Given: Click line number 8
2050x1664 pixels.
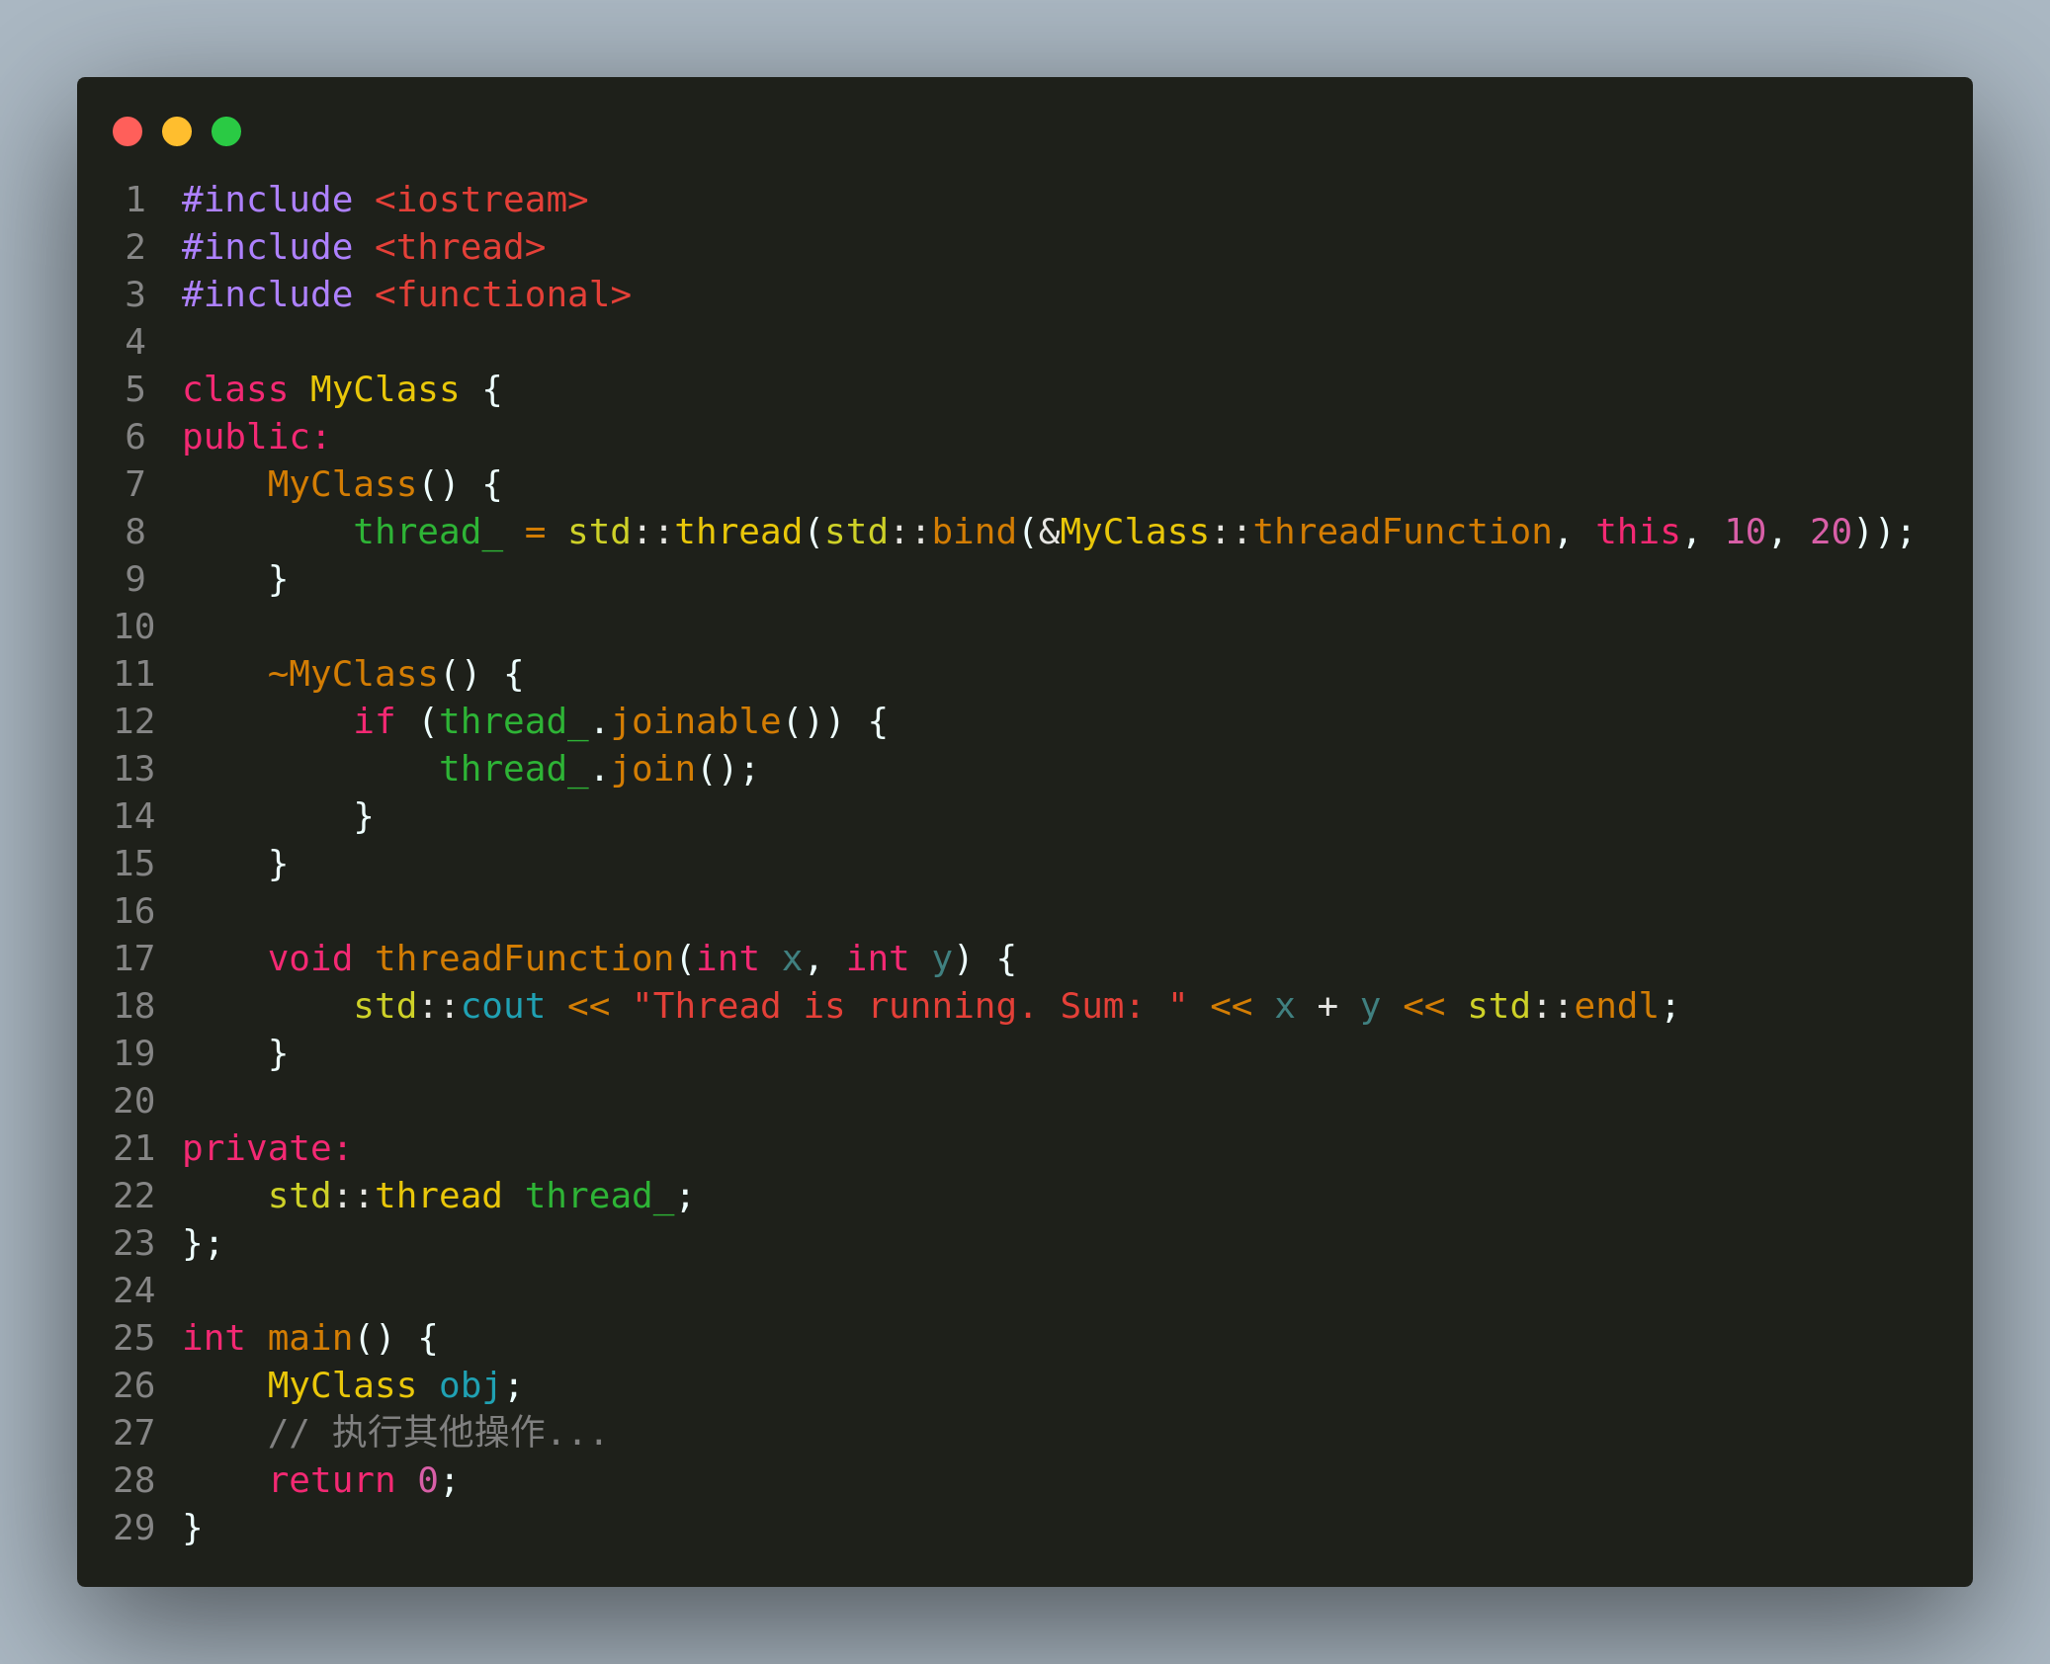Looking at the screenshot, I should pos(135,532).
